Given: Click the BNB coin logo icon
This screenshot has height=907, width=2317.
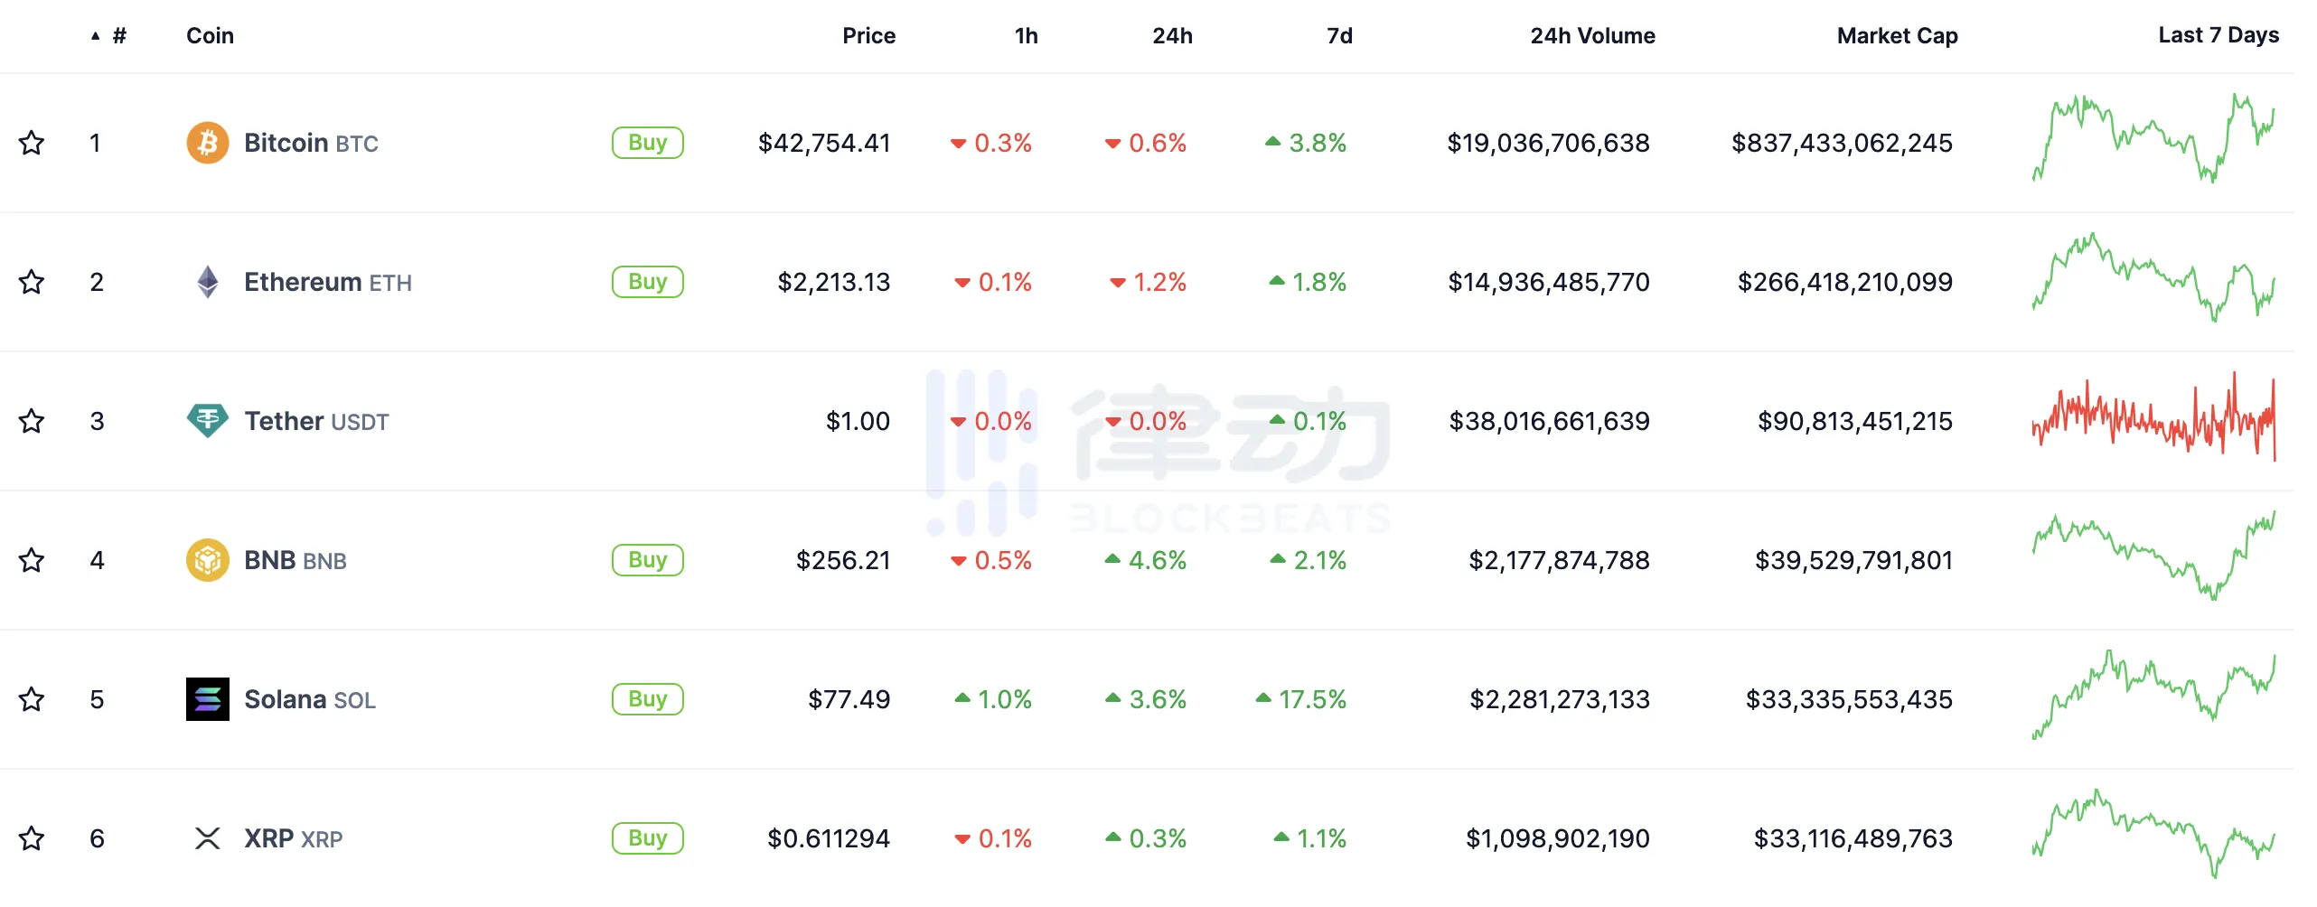Looking at the screenshot, I should (207, 560).
